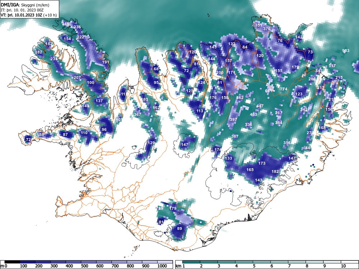359x269 pixels.
Task: Click the visibility value 155
Action: (279, 71)
